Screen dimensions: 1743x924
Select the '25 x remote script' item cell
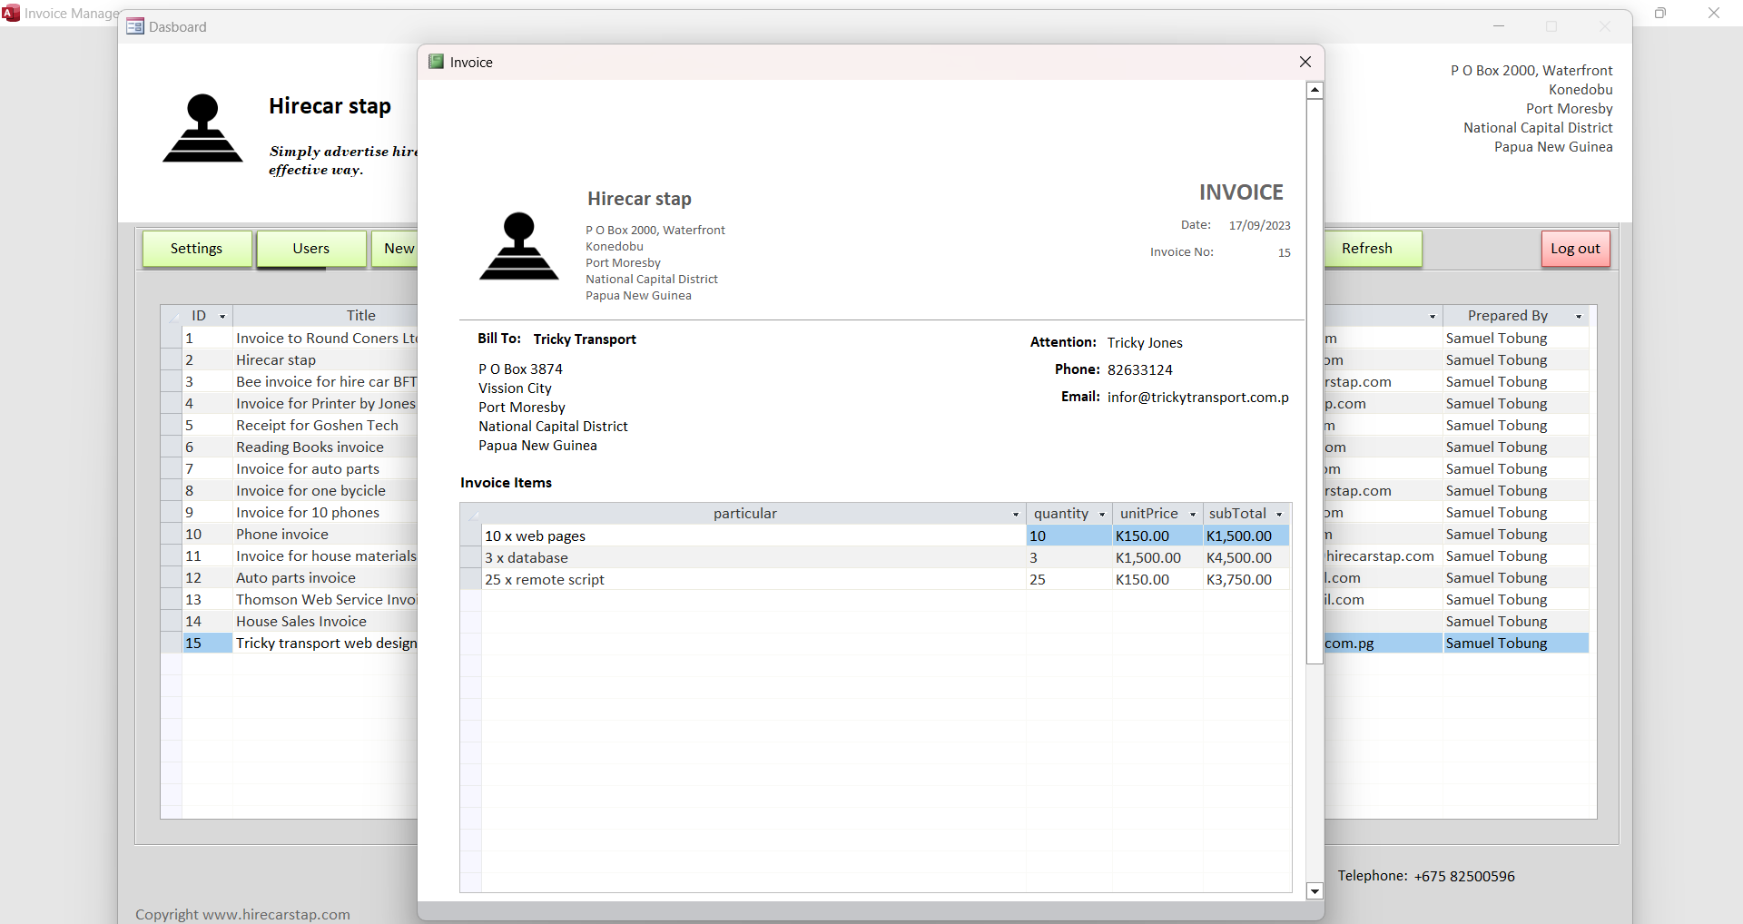pos(753,579)
